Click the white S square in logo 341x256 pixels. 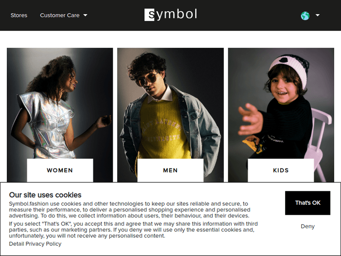pos(150,15)
